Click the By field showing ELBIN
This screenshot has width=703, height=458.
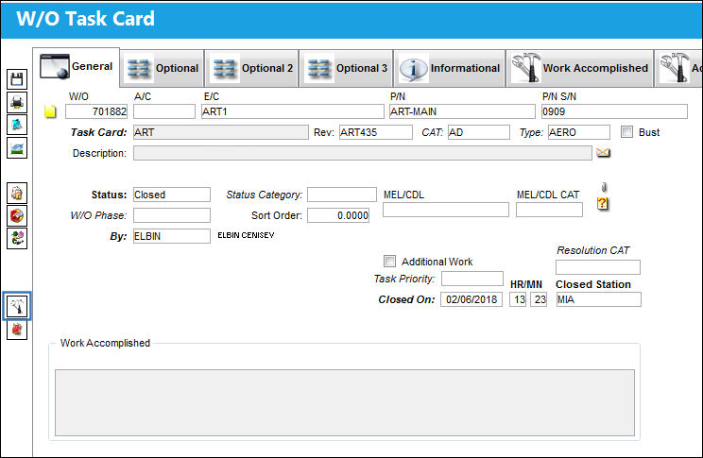click(x=172, y=236)
